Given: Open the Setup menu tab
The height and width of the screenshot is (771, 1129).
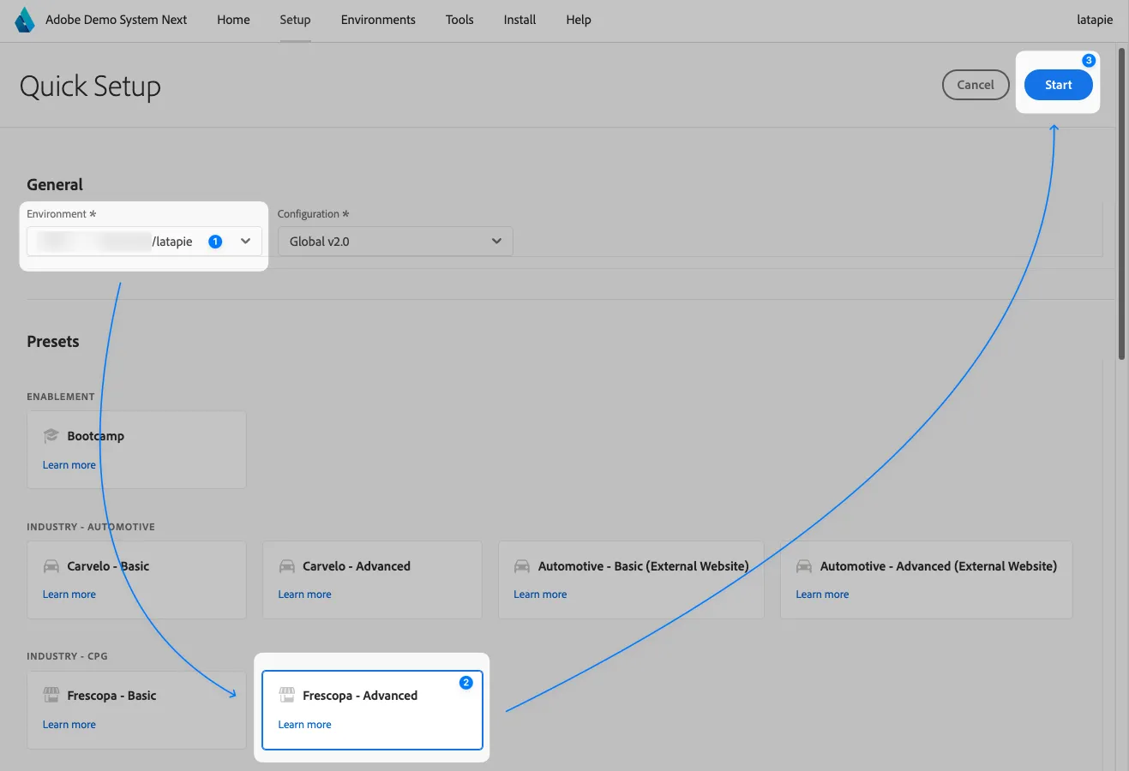Looking at the screenshot, I should pyautogui.click(x=295, y=20).
